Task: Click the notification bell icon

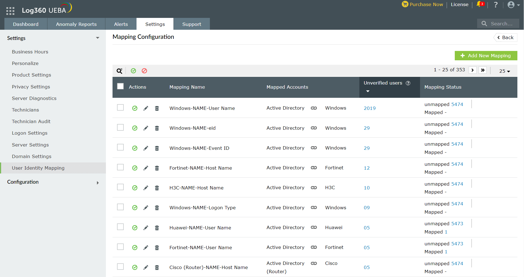Action: click(x=479, y=4)
